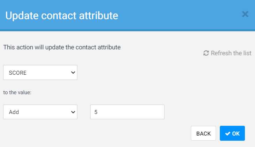The height and width of the screenshot is (147, 255).
Task: Click the Add dropdown chevron arrow
Action: tap(73, 112)
